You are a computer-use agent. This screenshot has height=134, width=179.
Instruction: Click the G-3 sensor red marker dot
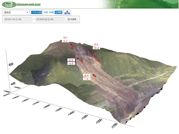[x=78, y=58]
